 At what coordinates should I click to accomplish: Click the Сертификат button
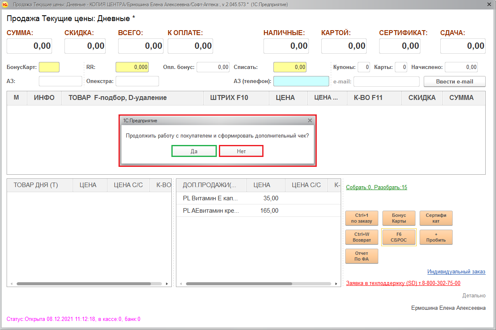tap(436, 218)
